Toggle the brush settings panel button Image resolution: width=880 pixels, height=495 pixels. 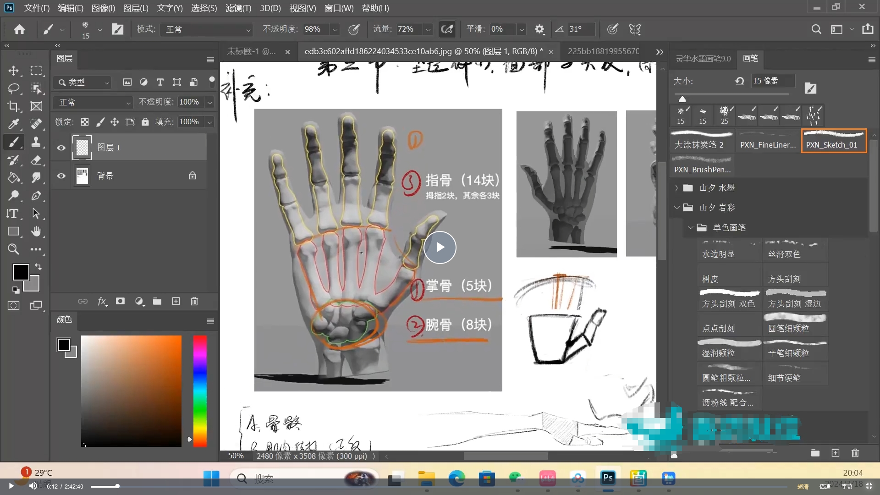coord(118,29)
